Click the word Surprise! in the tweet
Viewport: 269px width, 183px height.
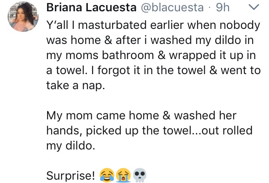(71, 175)
